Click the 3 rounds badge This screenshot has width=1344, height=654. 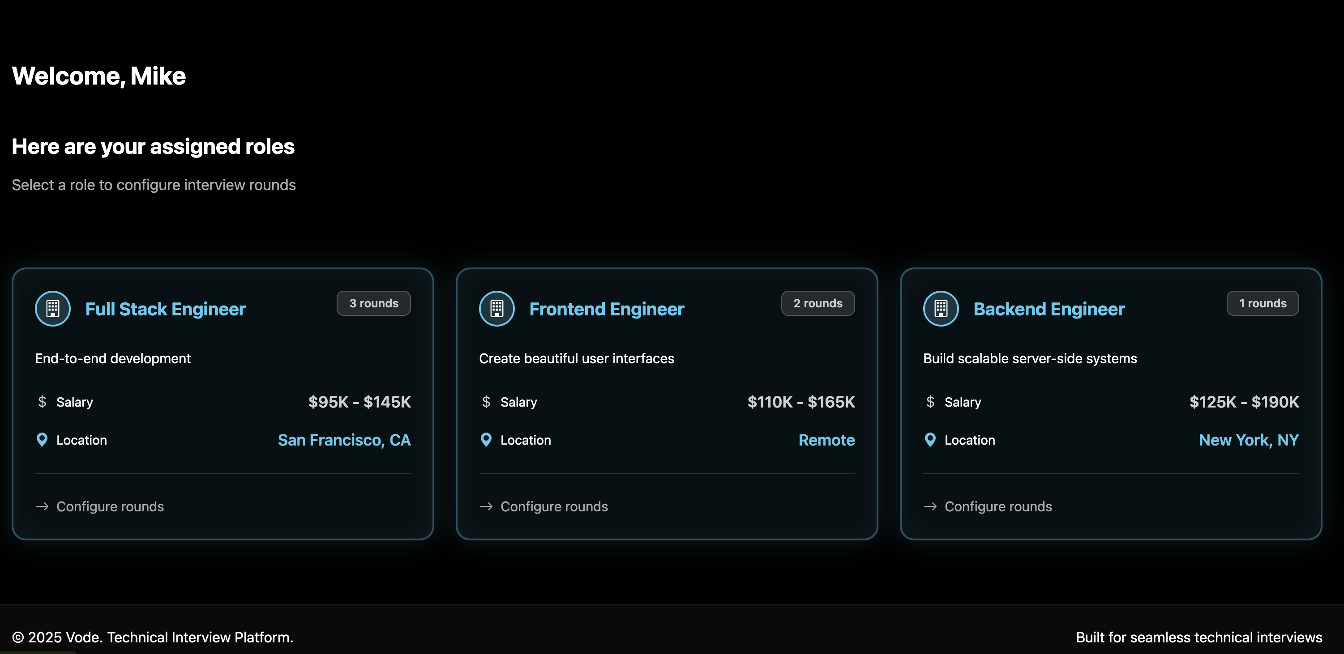[373, 303]
